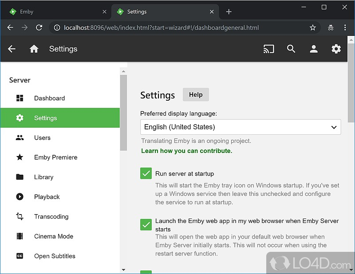Open search with the magnifier icon
The height and width of the screenshot is (274, 355).
pos(291,49)
